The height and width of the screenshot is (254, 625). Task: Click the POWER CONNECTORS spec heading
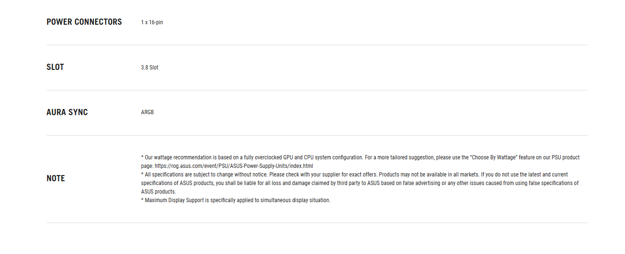pos(84,22)
